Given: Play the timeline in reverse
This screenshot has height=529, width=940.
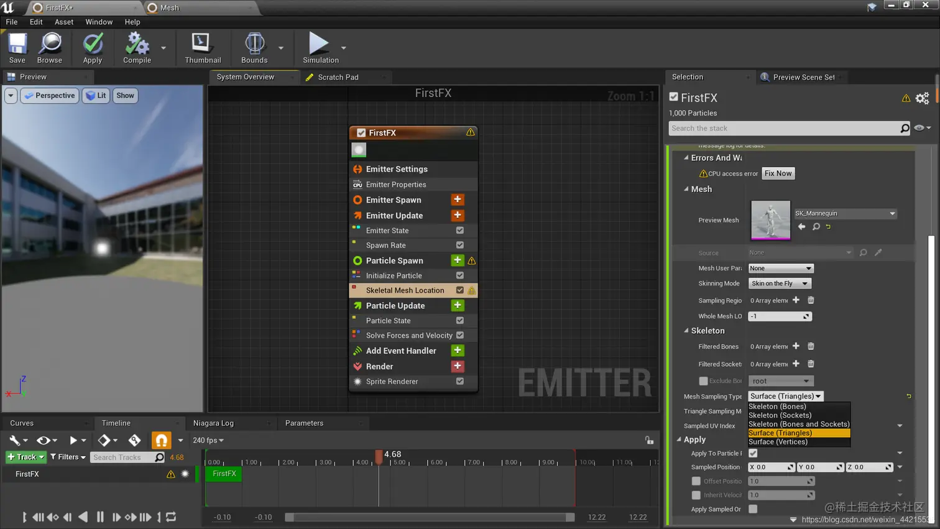Looking at the screenshot, I should 83,517.
